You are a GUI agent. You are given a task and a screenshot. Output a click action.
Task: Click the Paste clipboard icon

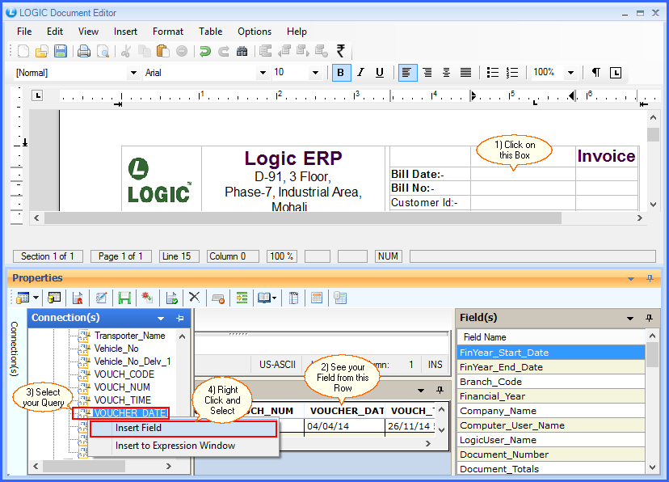[162, 51]
